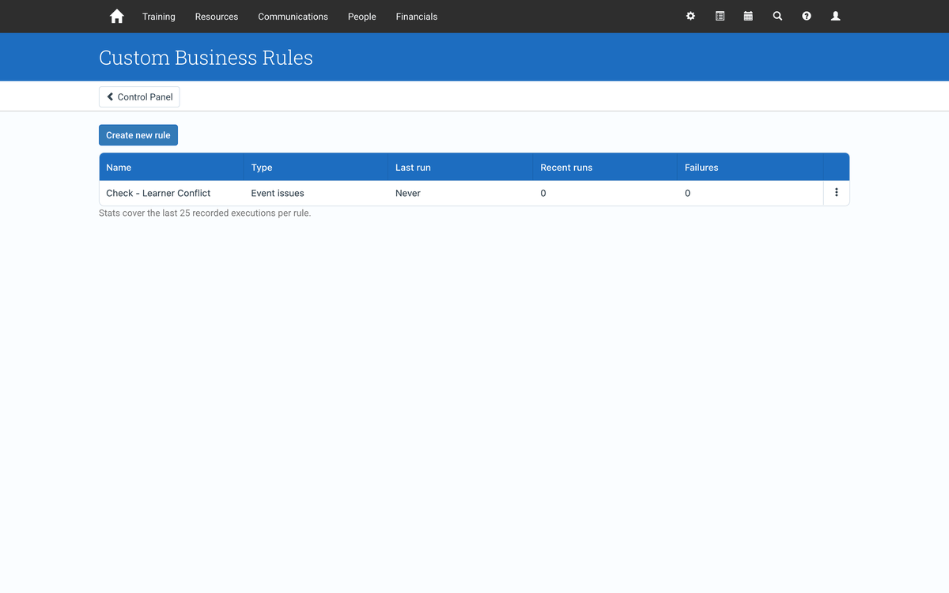Open the user profile icon
949x593 pixels.
click(835, 16)
